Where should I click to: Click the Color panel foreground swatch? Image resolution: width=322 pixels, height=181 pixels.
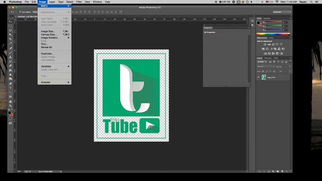click(x=258, y=23)
